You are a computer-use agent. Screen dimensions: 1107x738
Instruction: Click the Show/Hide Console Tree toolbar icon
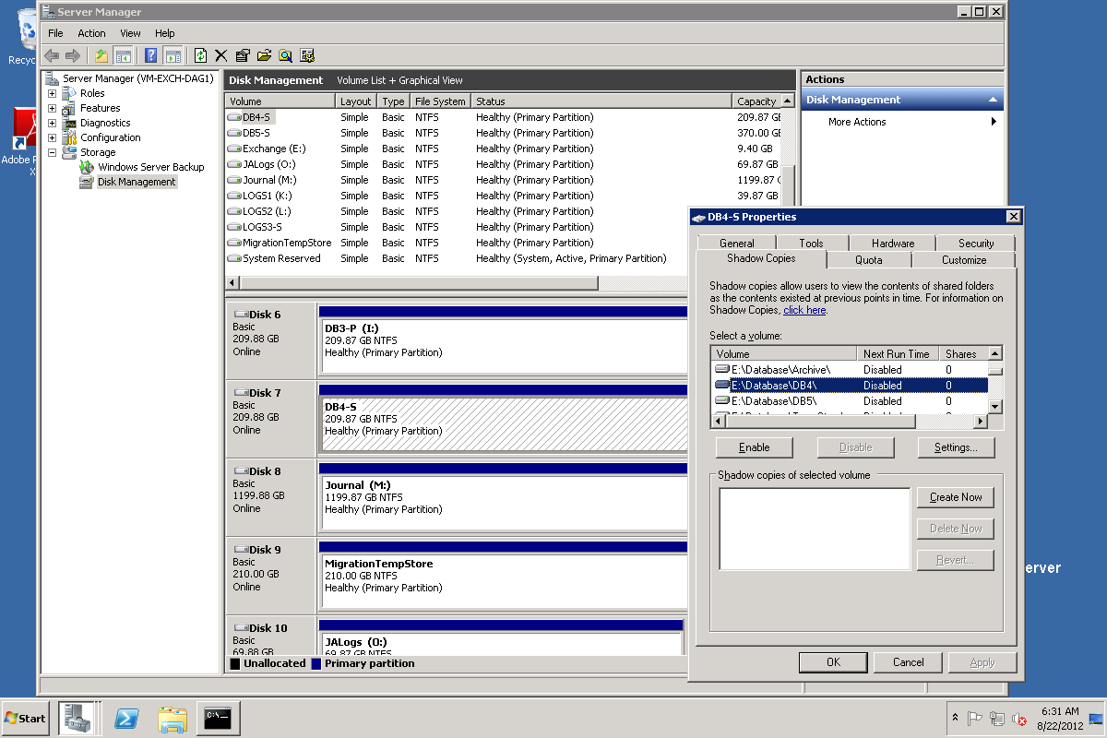point(123,55)
